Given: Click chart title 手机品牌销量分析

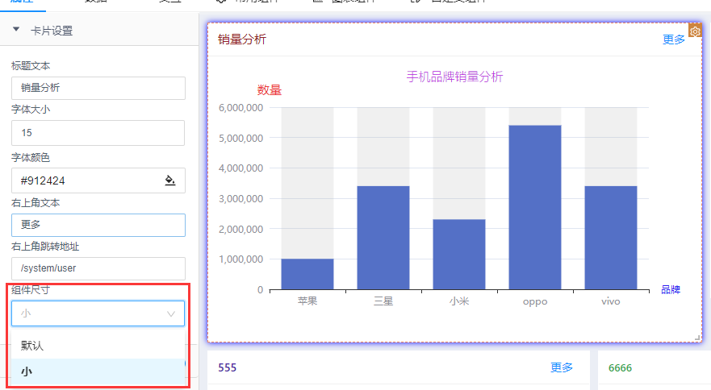Looking at the screenshot, I should [454, 77].
